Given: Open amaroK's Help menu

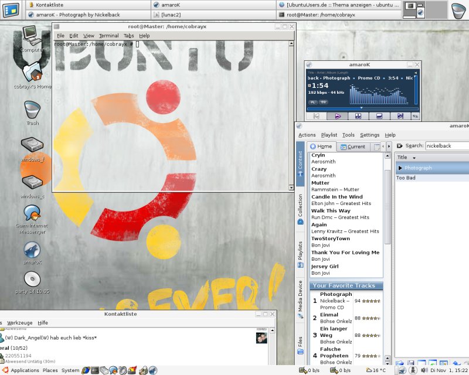Looking at the screenshot, I should tap(390, 135).
